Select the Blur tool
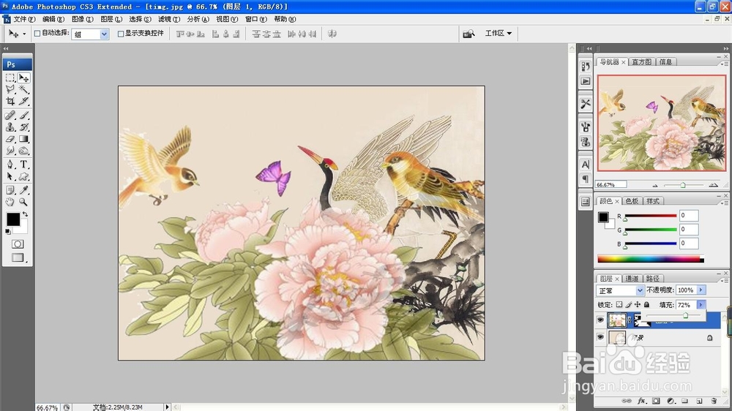The height and width of the screenshot is (411, 732). coord(10,151)
